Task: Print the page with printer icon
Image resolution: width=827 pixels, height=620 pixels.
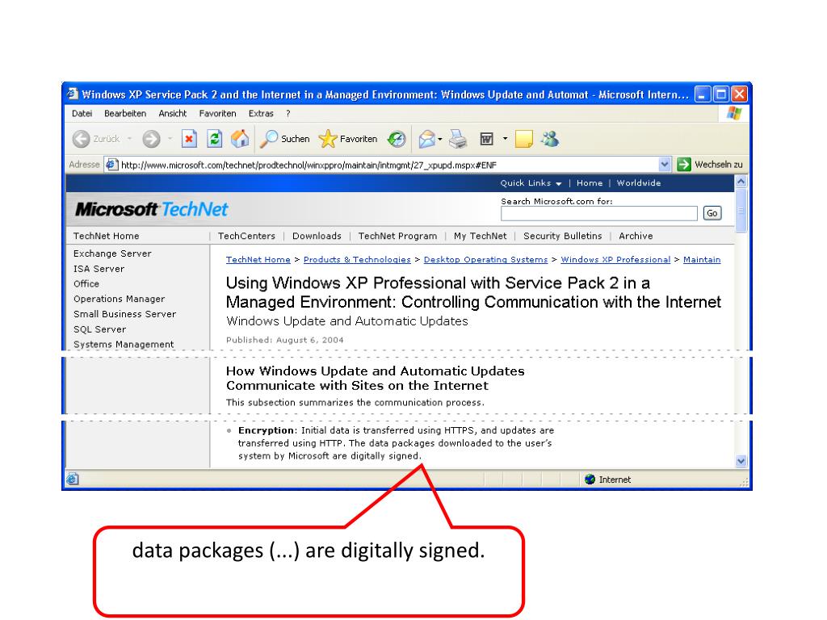Action: click(x=458, y=139)
